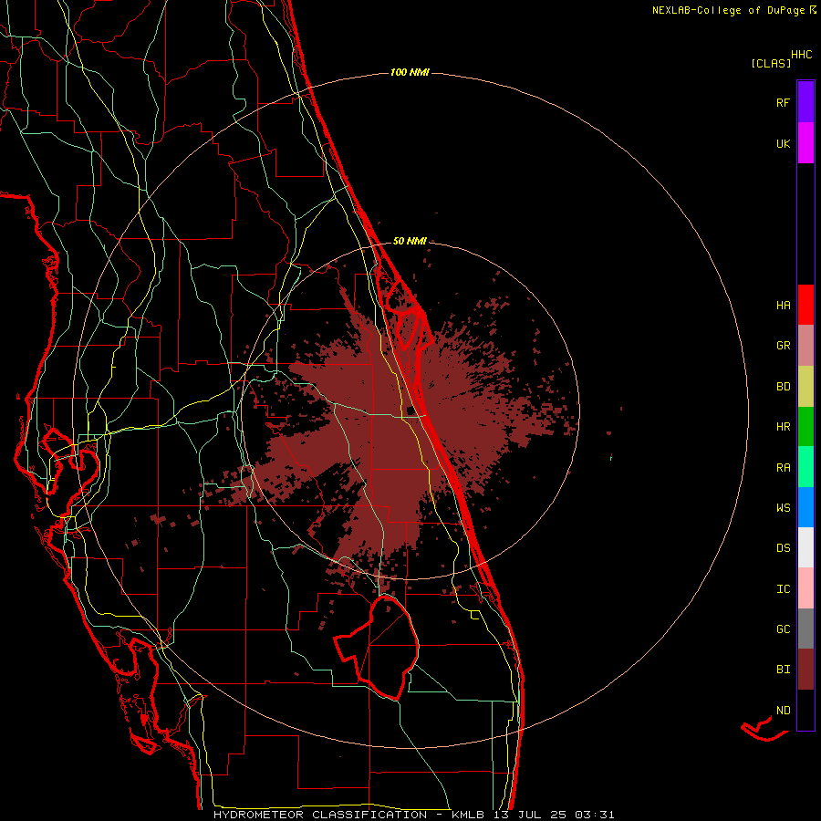Click the 'IC' legend label
Screen dimensions: 821x821
tap(783, 589)
